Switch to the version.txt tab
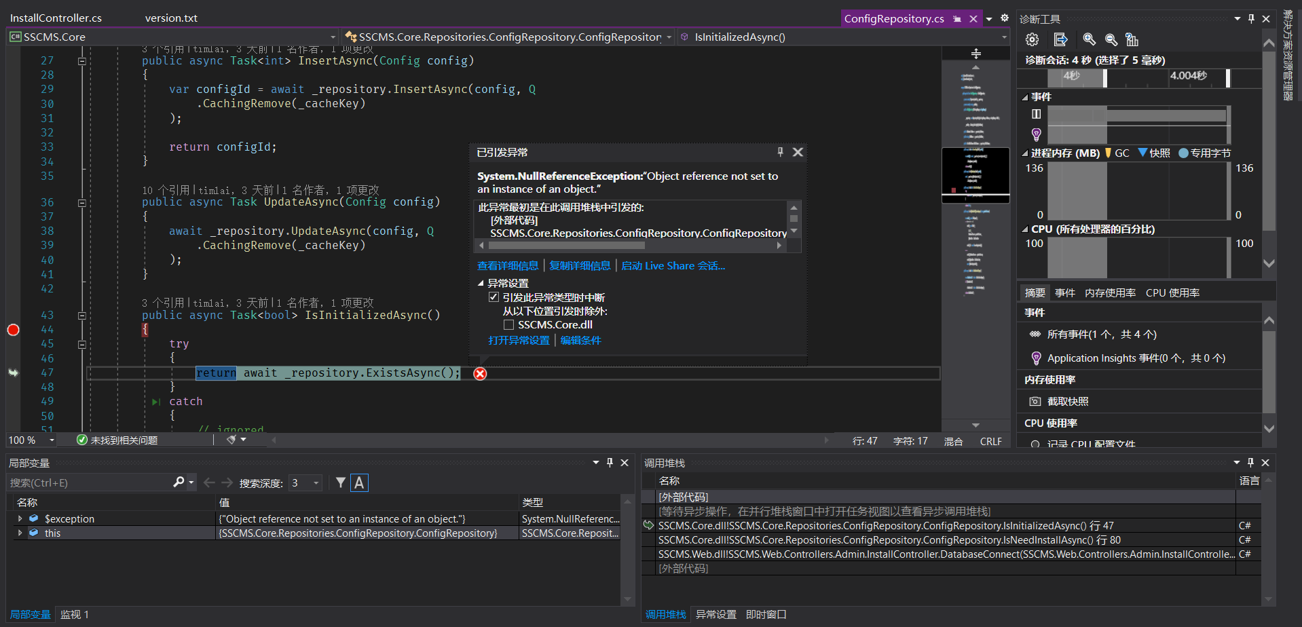 (x=171, y=18)
